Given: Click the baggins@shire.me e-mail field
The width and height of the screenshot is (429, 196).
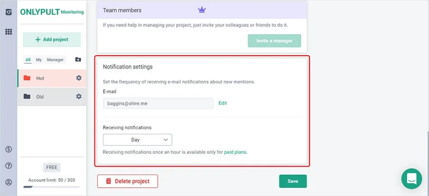Looking at the screenshot, I should 158,103.
